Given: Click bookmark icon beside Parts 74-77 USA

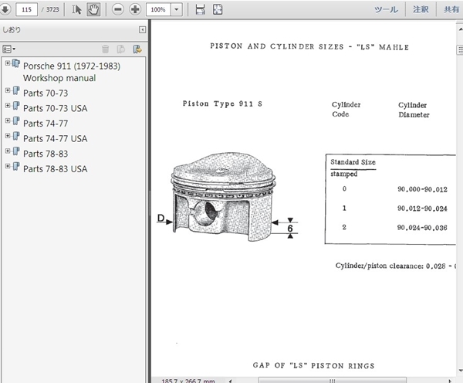Looking at the screenshot, I should point(16,136).
